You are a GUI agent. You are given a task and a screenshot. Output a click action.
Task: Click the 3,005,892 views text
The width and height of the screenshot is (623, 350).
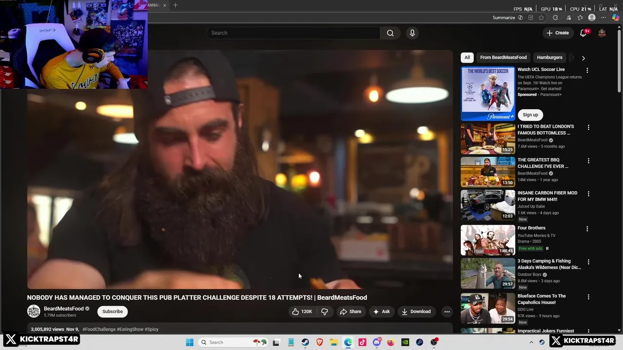[x=47, y=330]
